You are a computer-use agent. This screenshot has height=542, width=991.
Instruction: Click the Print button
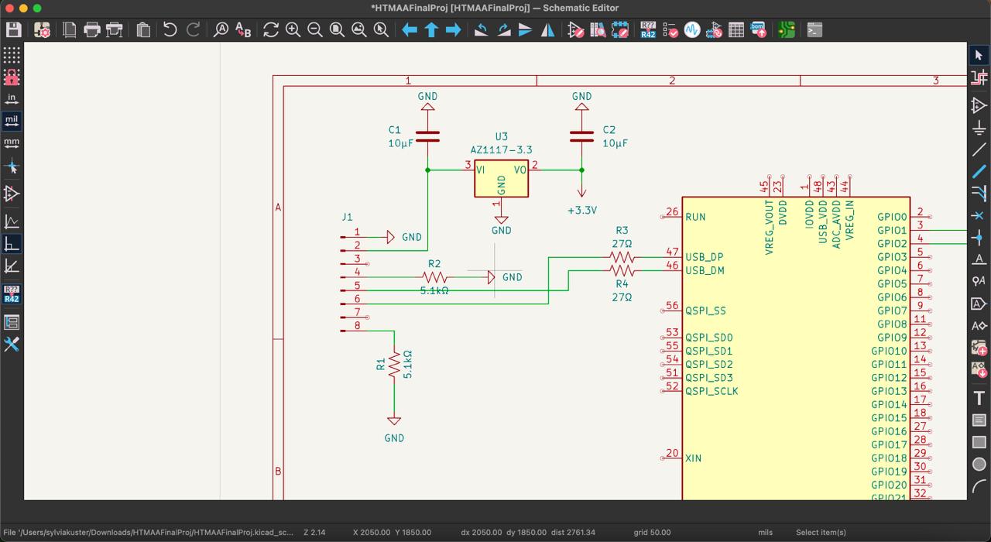point(92,30)
